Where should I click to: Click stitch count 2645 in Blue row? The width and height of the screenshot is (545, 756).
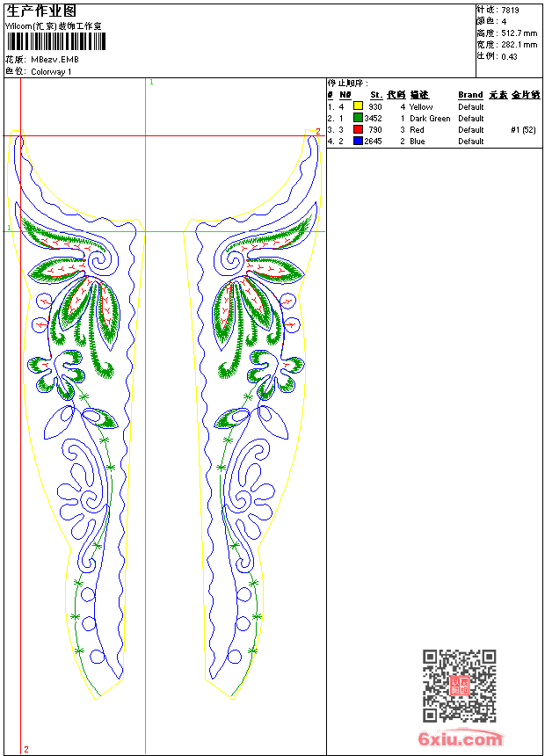coord(373,142)
